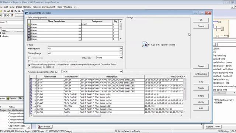The image size is (236, 133).
Task: Click the Equipments selection dialog title icon
Action: tap(27, 13)
